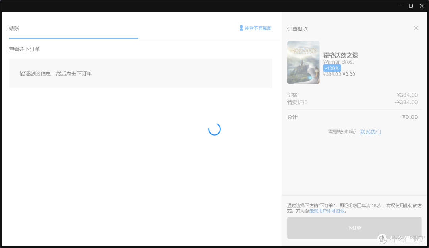
Task: Click the publisher name Warner Bros.
Action: (x=338, y=62)
